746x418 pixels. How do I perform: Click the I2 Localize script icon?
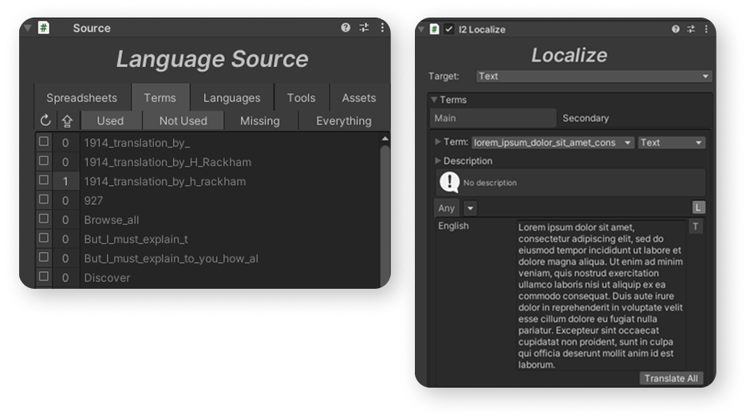tap(434, 29)
